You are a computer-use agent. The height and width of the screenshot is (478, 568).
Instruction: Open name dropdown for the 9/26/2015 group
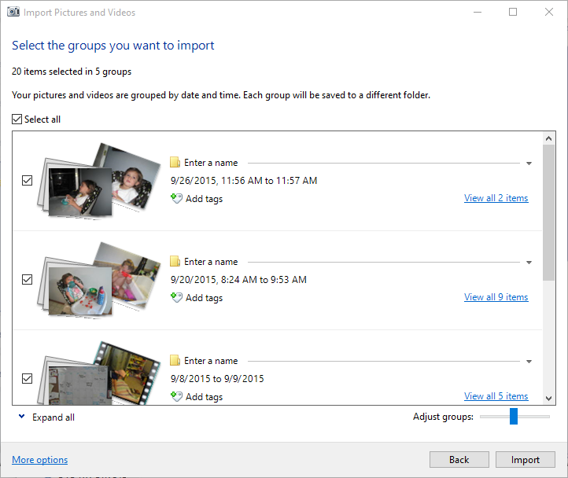(529, 164)
